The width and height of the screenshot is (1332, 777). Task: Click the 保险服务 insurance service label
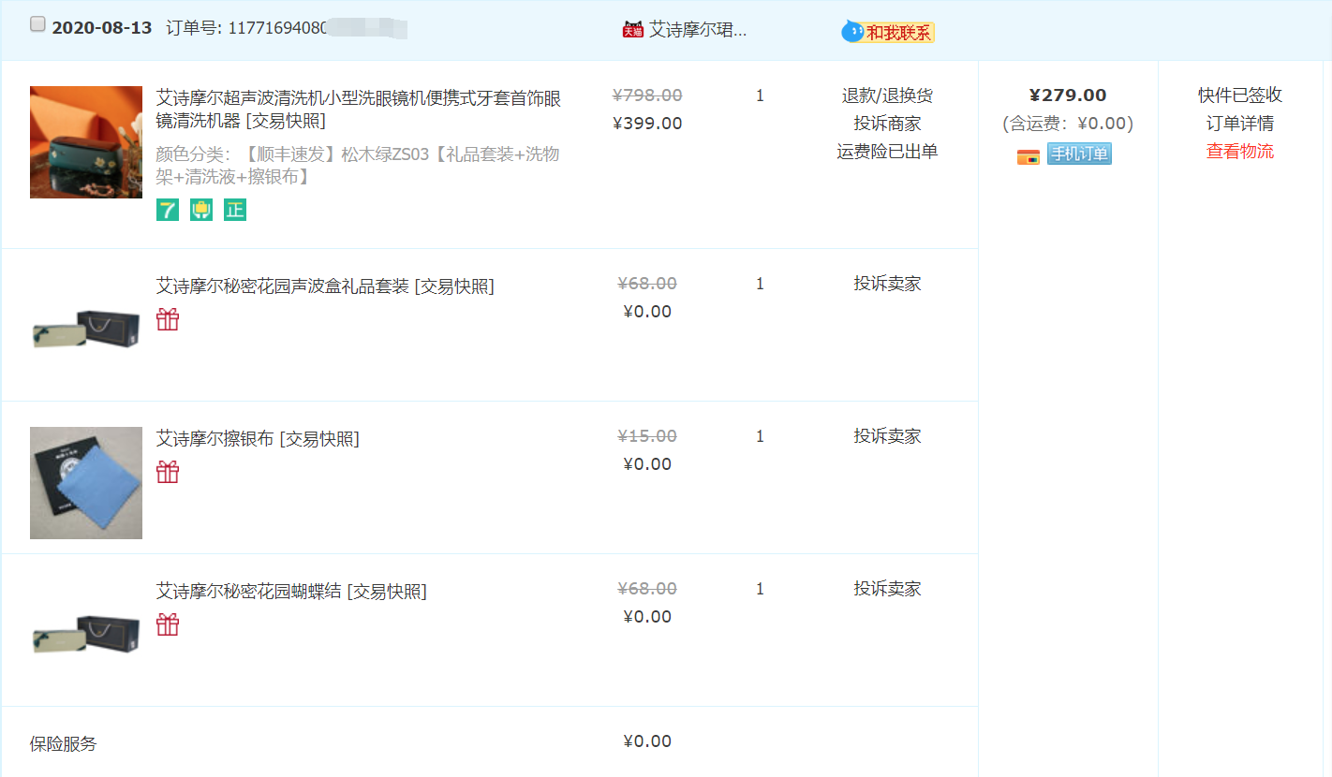(x=63, y=744)
